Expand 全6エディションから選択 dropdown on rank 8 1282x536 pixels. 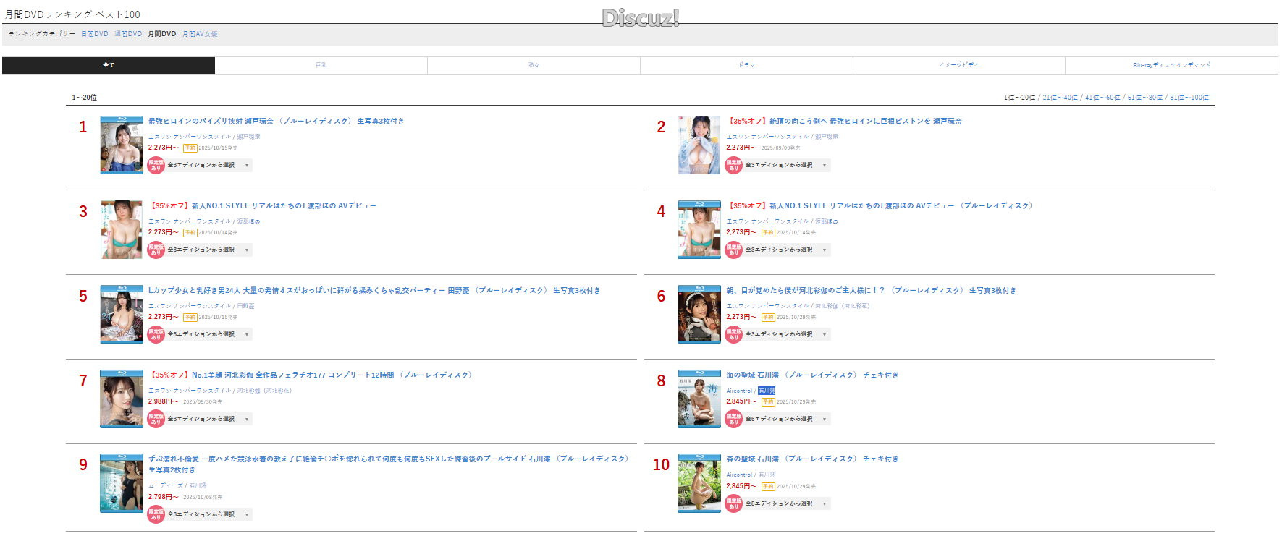(787, 419)
